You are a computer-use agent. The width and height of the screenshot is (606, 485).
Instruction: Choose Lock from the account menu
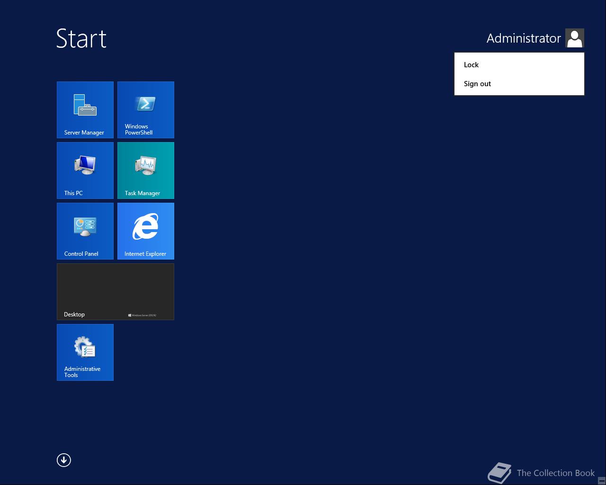pyautogui.click(x=519, y=65)
